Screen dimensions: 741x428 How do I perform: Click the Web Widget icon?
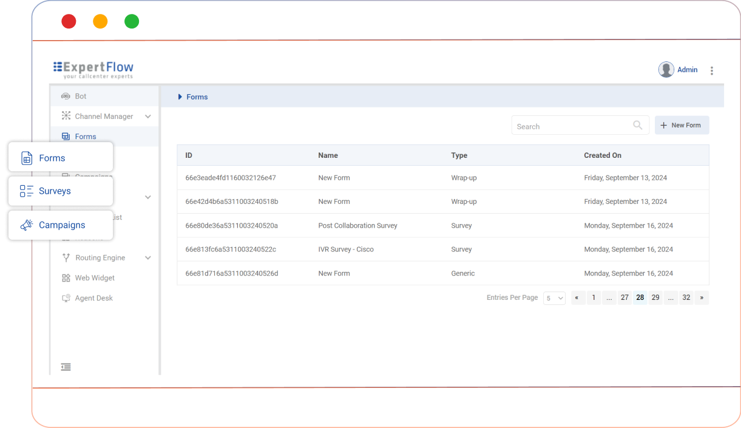(66, 278)
